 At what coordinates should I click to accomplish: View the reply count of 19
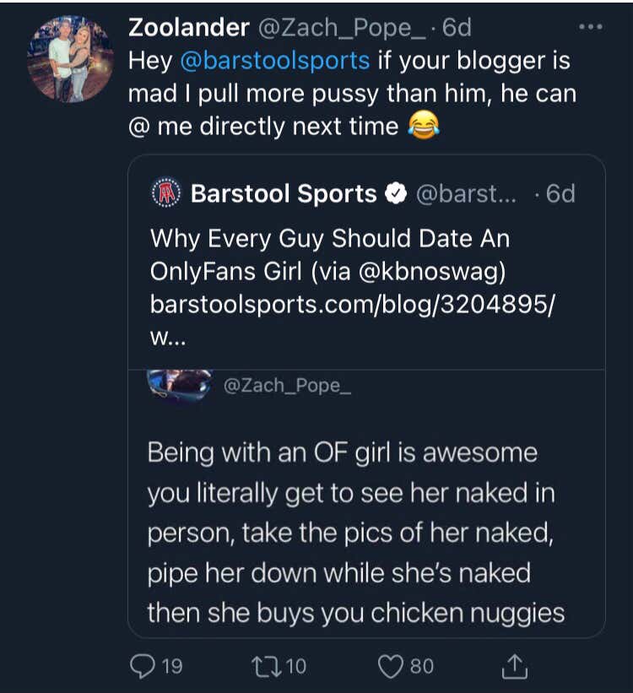pos(171,666)
